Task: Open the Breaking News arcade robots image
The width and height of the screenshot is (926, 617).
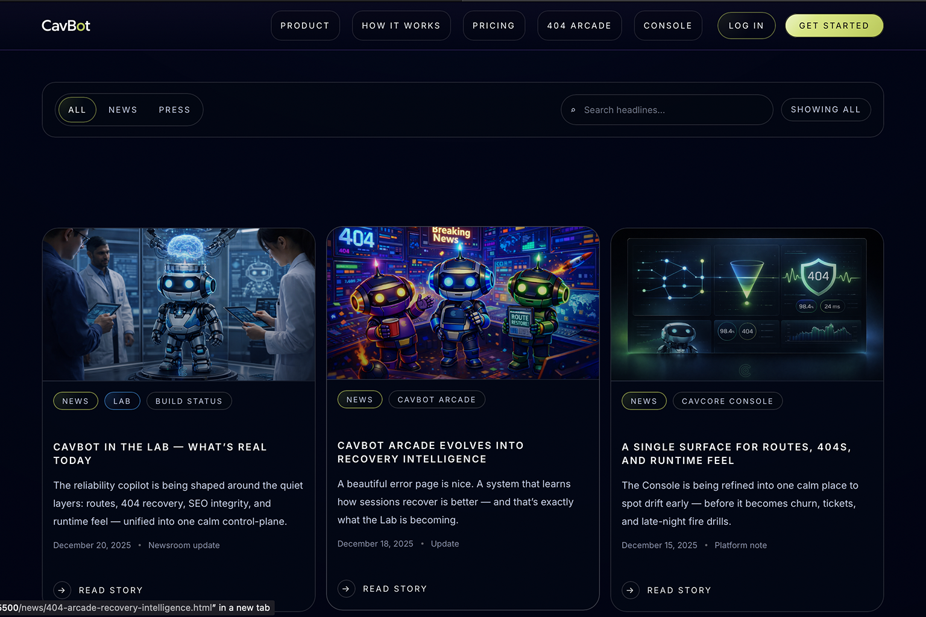Action: tap(462, 303)
